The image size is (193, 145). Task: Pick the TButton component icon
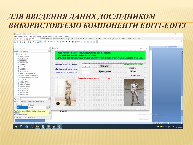(52, 42)
